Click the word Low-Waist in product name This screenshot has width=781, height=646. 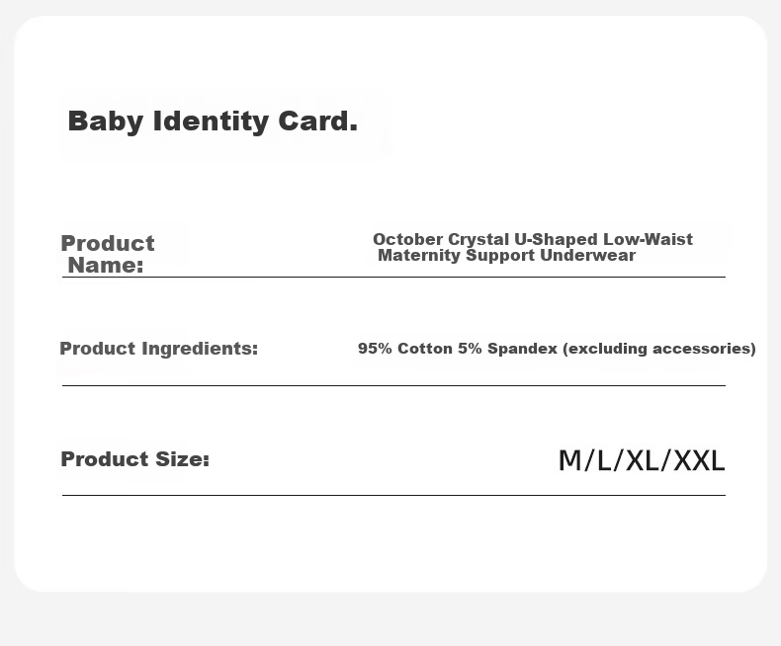648,239
